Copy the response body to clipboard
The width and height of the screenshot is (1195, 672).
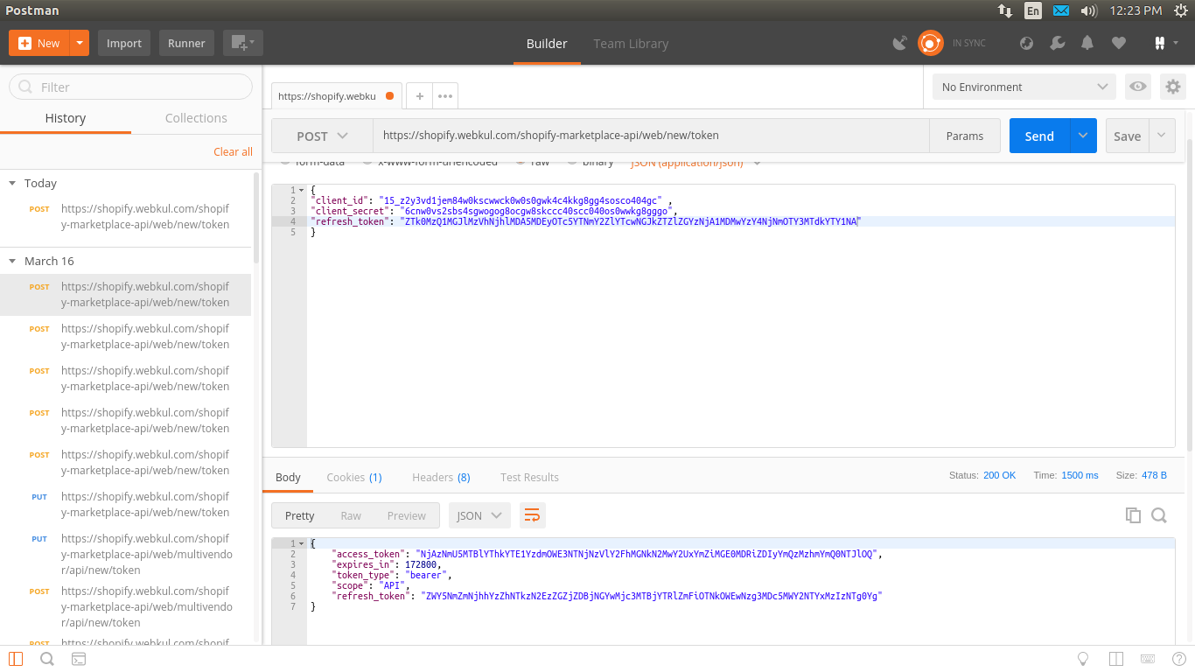(1133, 515)
